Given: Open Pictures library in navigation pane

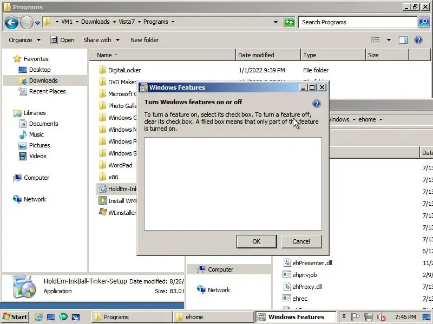Looking at the screenshot, I should point(40,145).
